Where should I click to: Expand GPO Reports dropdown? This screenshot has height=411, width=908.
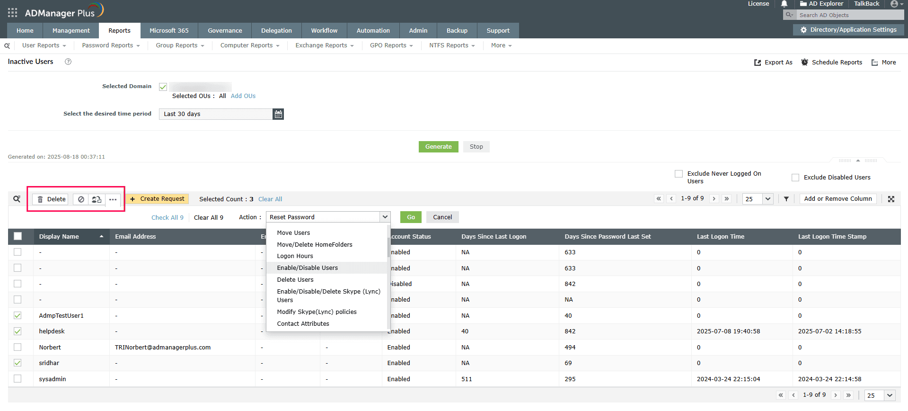[x=391, y=45]
